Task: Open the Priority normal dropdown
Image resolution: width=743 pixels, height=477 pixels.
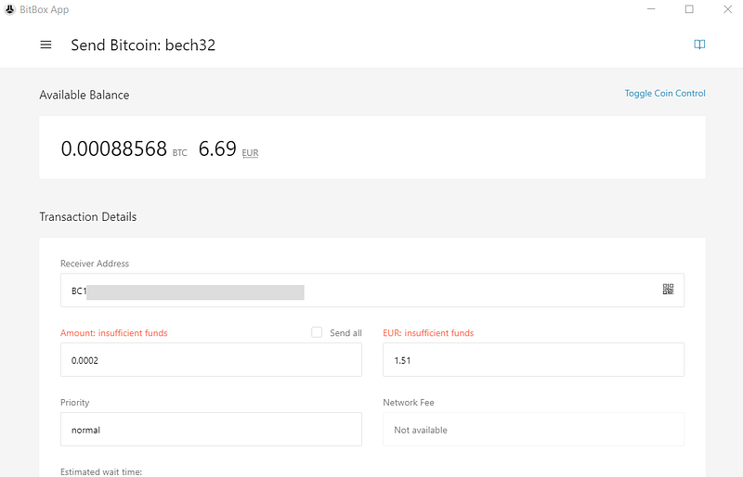Action: pyautogui.click(x=211, y=430)
